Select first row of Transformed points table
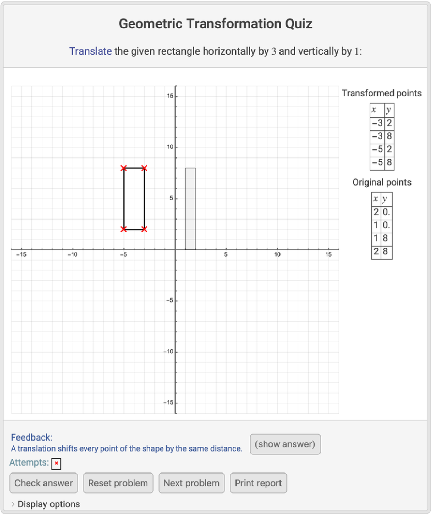The width and height of the screenshot is (431, 514). [382, 123]
